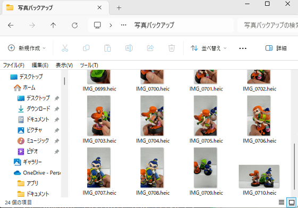Select the IMG_0700.heic file name

click(x=153, y=89)
